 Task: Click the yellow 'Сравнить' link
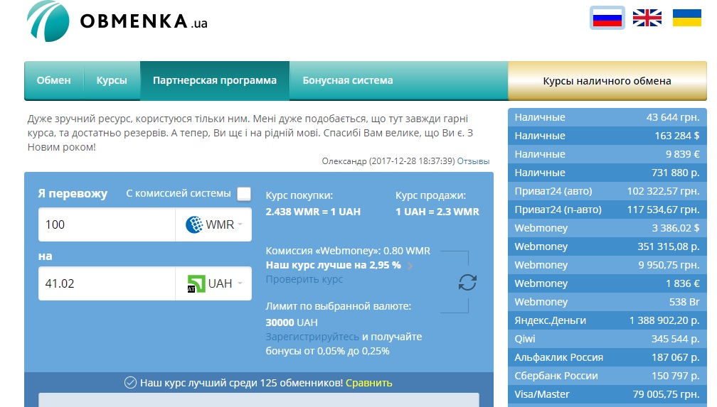[x=369, y=383]
